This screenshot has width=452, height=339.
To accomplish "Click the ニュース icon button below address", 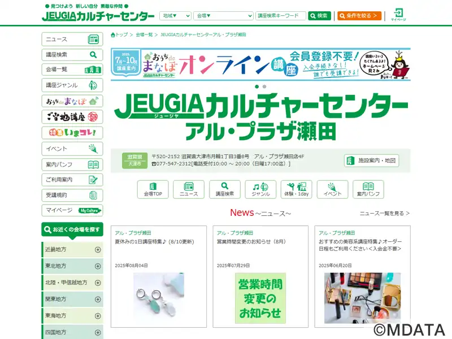I will coord(189,189).
